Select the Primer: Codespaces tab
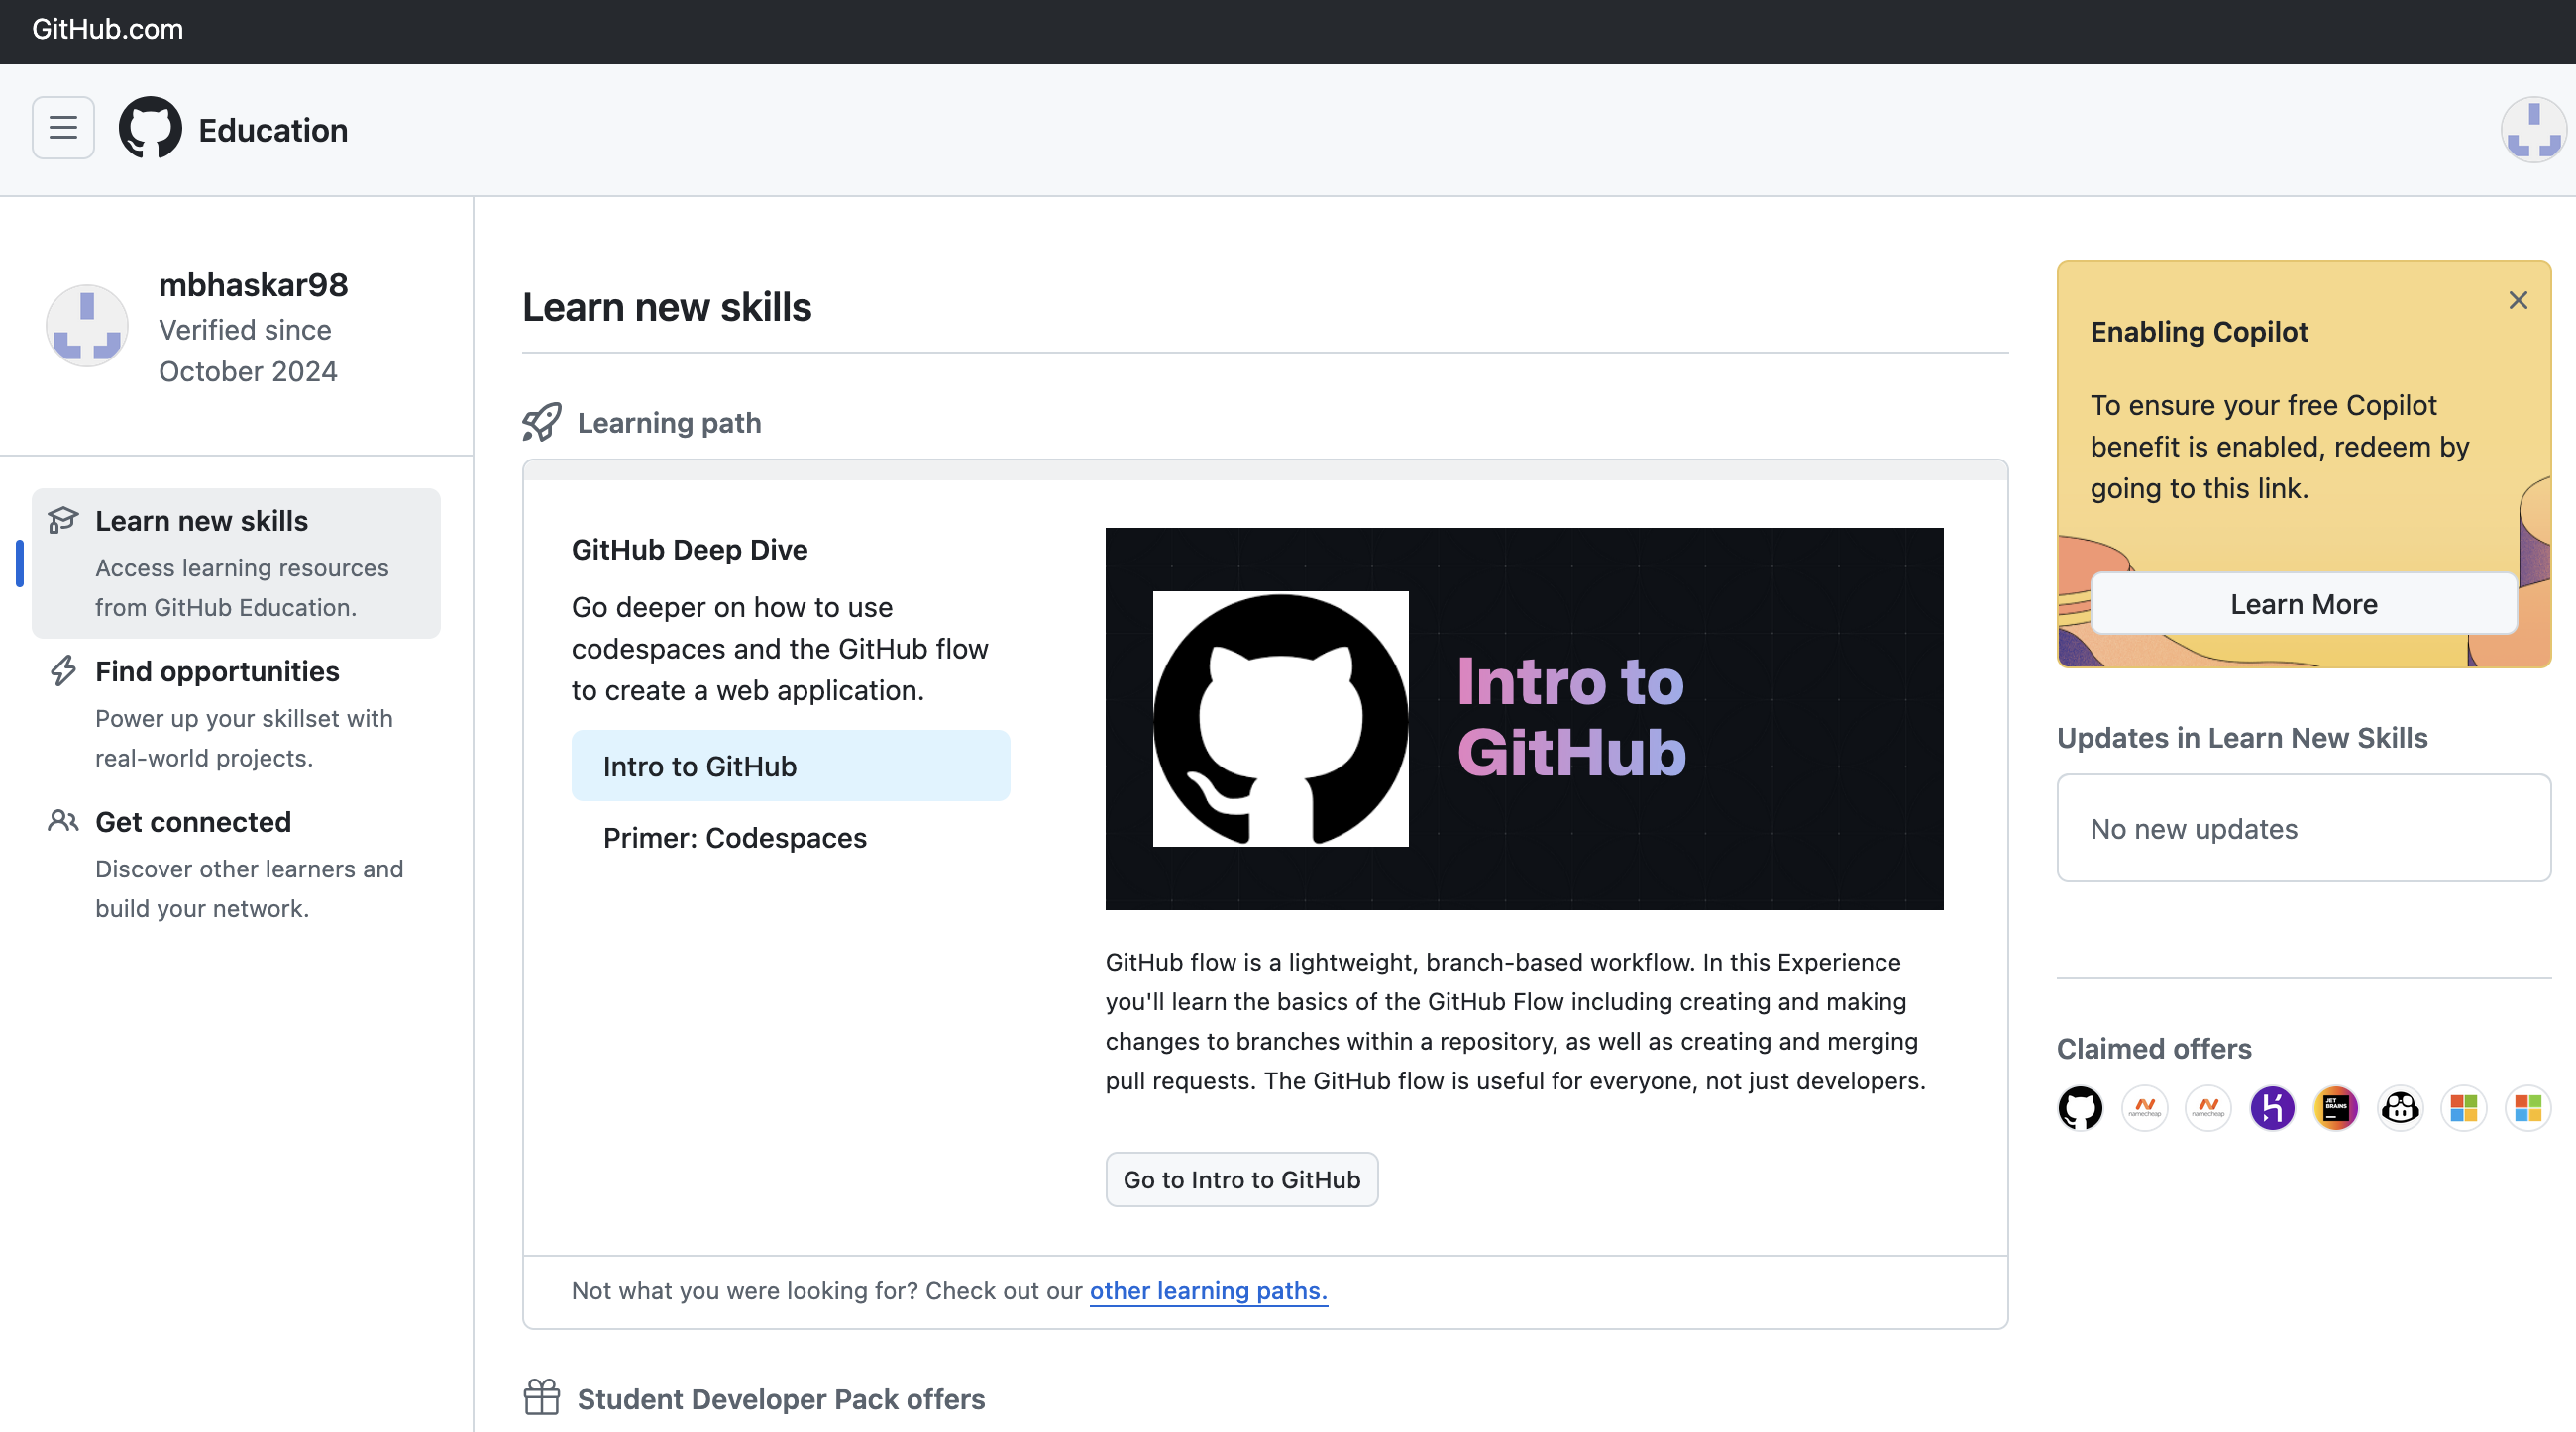Image resolution: width=2576 pixels, height=1432 pixels. 790,838
